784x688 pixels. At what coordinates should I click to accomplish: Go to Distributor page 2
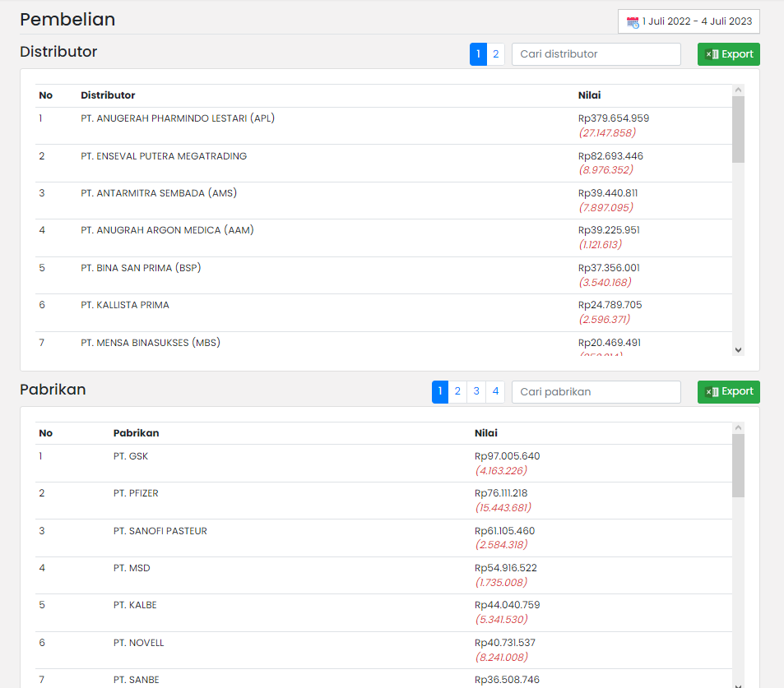(x=495, y=54)
